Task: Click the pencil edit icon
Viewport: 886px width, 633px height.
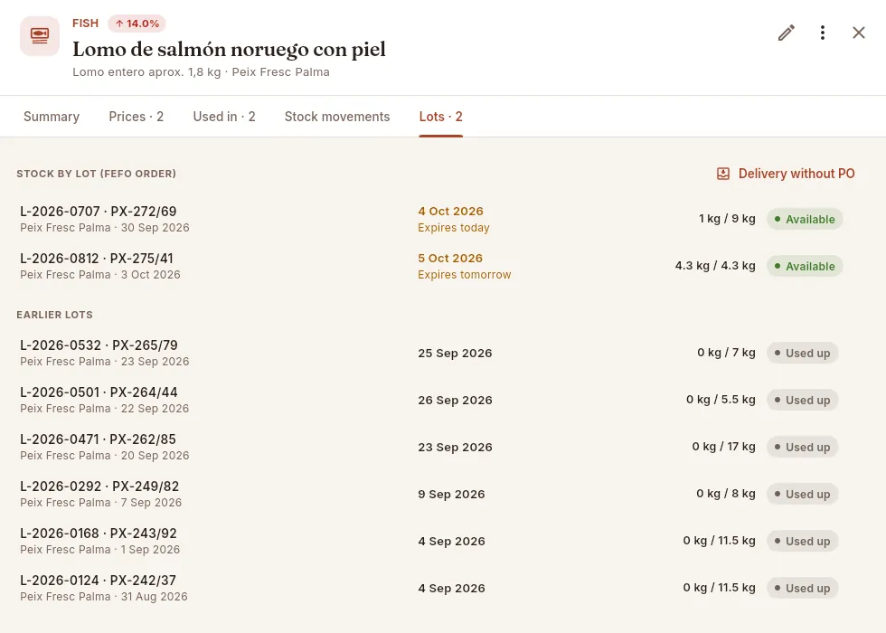Action: tap(786, 33)
